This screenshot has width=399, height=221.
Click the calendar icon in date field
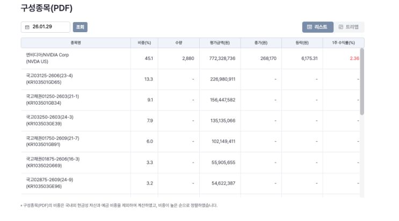pyautogui.click(x=27, y=27)
